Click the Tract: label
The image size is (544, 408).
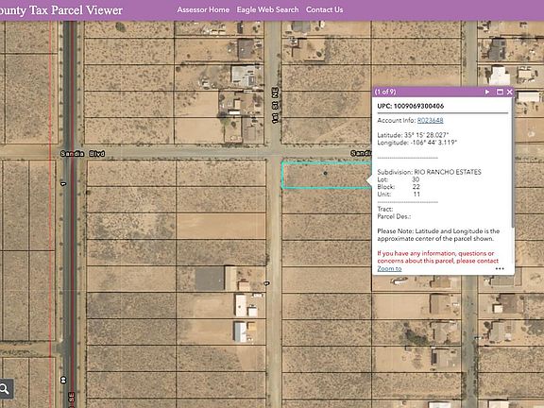pos(385,210)
